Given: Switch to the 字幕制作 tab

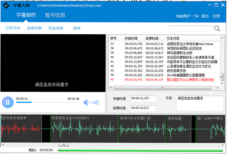Looking at the screenshot, I should 26,15.
